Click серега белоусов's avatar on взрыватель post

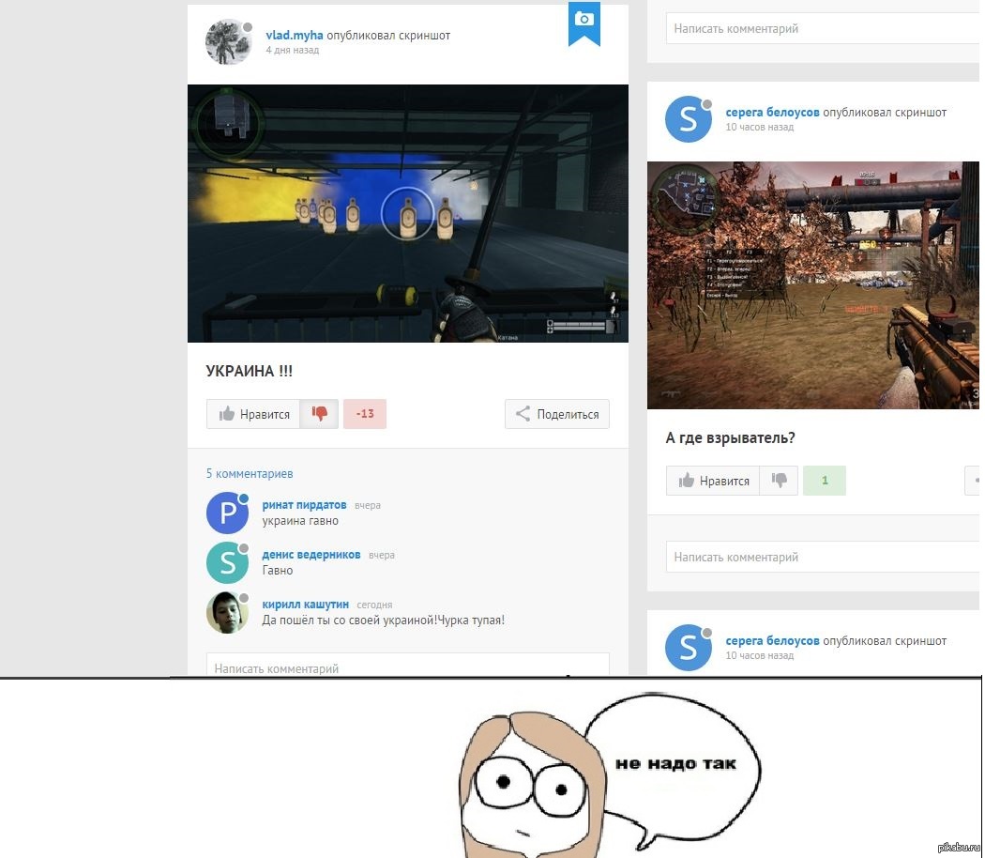point(688,119)
